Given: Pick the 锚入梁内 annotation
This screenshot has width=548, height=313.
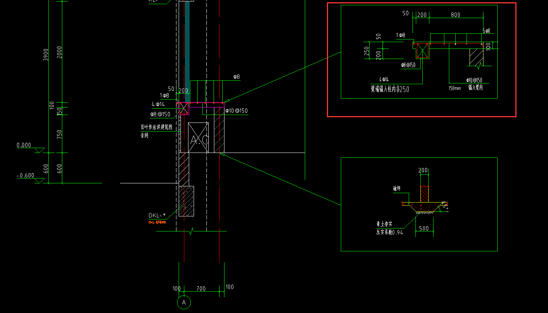Looking at the screenshot, I should 476,87.
